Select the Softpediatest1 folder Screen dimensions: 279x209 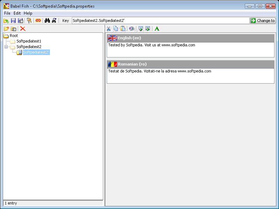(29, 41)
